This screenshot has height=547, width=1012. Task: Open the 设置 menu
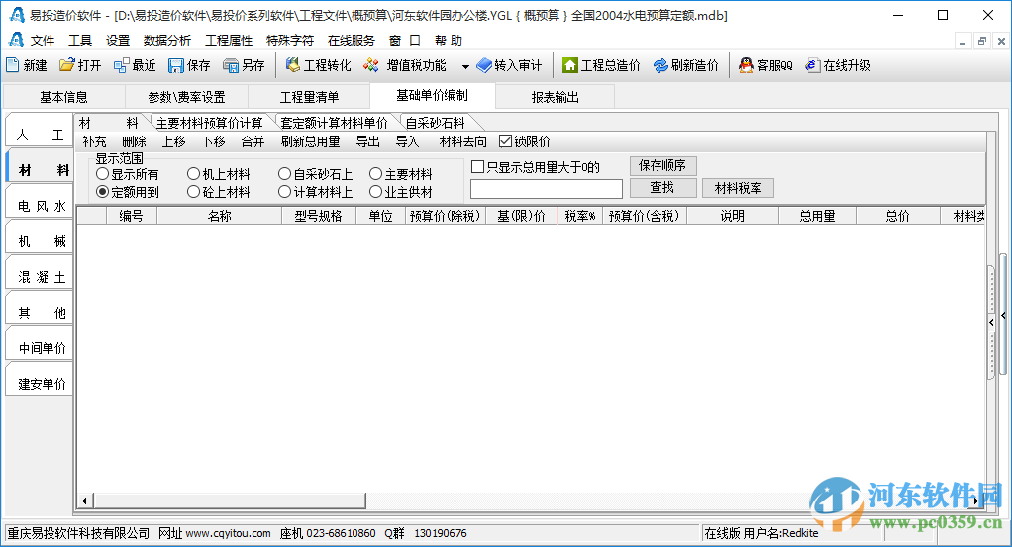118,40
